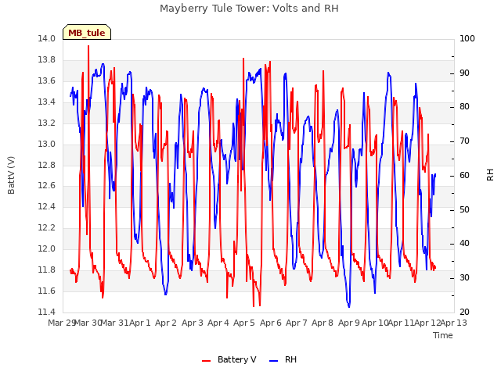
Task: Select the 12.0 left axis tick
Action: 47,248
